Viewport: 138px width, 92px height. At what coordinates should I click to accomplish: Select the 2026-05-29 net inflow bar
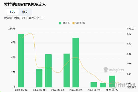[x=112, y=81]
